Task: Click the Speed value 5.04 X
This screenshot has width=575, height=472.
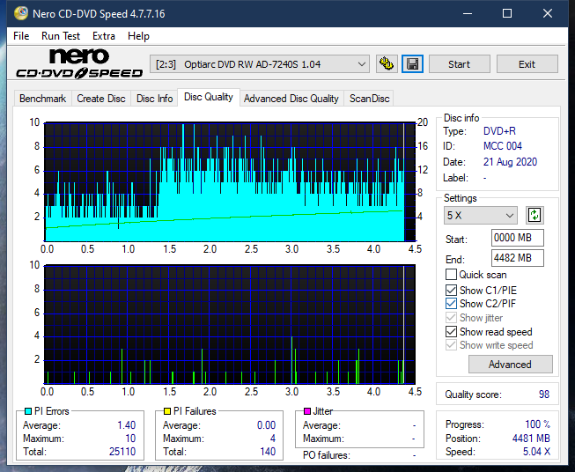Action: coord(536,452)
